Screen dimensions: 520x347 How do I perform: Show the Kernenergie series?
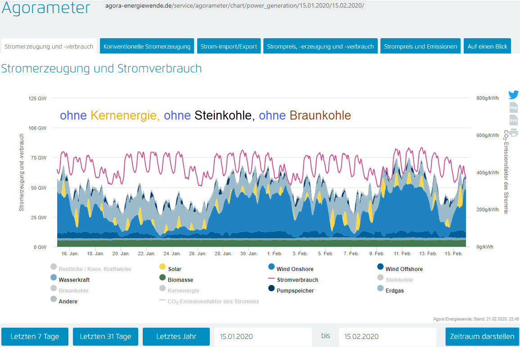click(x=183, y=290)
